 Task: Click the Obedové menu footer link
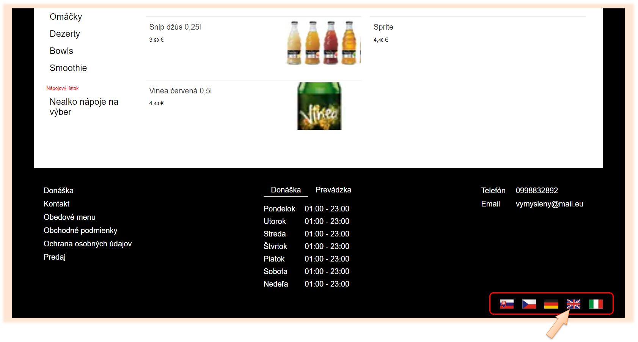tap(69, 217)
